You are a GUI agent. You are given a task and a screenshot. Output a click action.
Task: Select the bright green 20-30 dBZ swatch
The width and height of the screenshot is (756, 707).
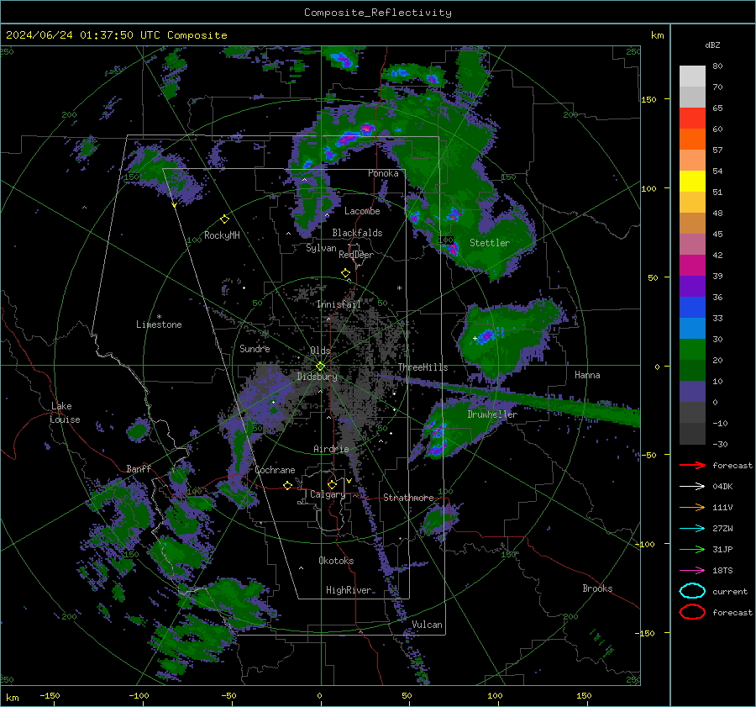click(x=692, y=350)
